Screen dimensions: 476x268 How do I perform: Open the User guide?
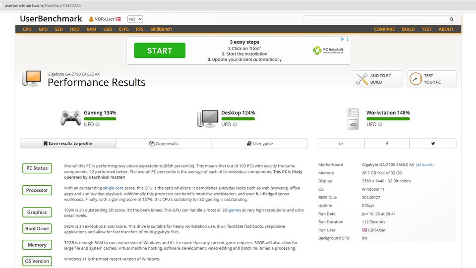[x=260, y=143]
